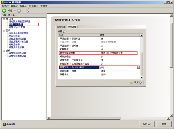Click the settings list scrollbar down arrow
Image resolution: width=174 pixels, height=129 pixels.
pos(141,77)
